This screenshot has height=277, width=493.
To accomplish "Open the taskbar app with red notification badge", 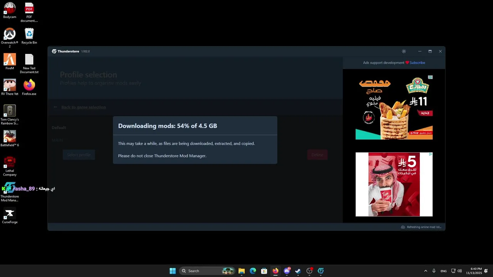I will click(309, 271).
